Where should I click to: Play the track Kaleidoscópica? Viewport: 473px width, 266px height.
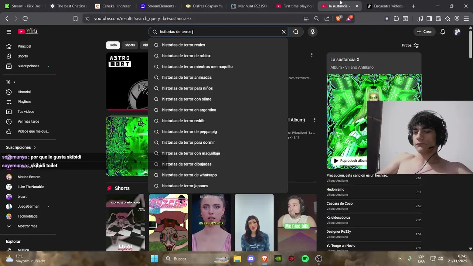click(374, 220)
